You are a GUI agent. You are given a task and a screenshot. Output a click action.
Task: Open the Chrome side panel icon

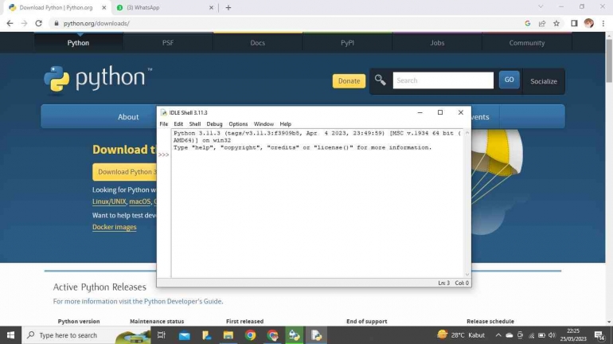tap(574, 23)
